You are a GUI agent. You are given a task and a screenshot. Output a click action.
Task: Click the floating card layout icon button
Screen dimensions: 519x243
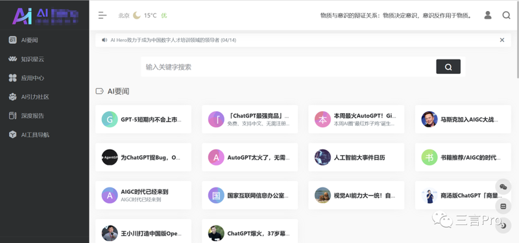[x=503, y=206]
